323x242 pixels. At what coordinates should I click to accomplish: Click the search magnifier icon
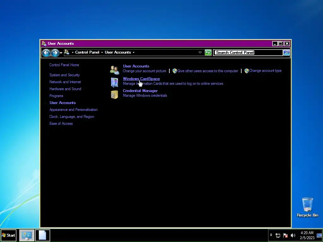[286, 53]
